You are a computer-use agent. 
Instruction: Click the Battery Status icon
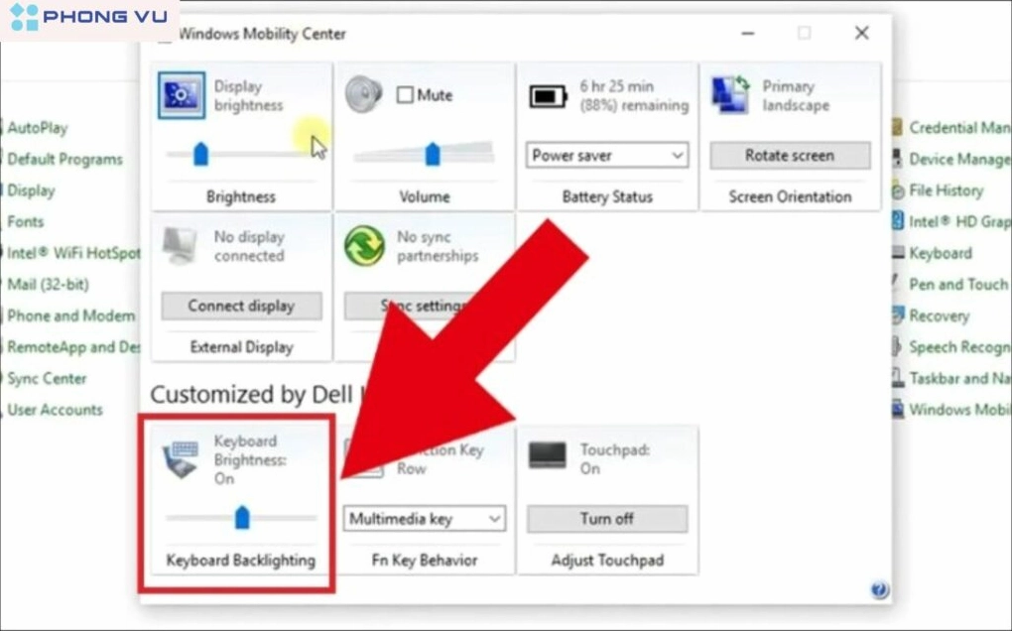point(550,95)
